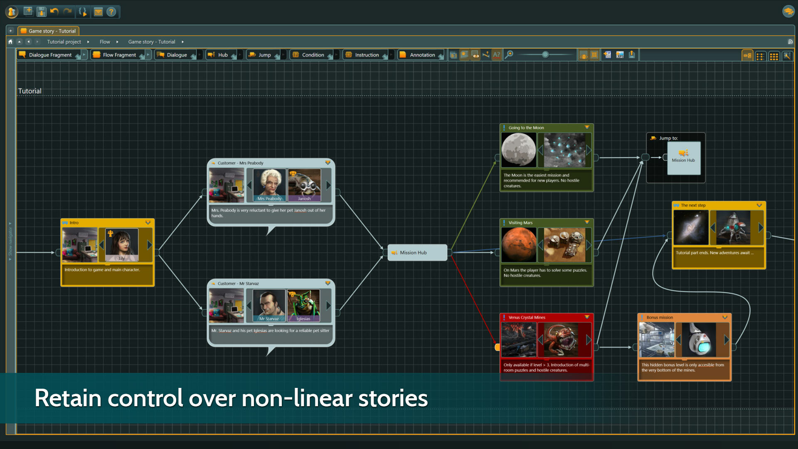
Task: Select the Instruction node tool
Action: pyautogui.click(x=364, y=54)
